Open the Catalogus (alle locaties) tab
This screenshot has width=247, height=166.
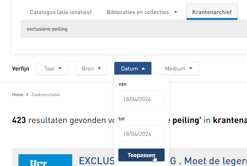pyautogui.click(x=60, y=12)
